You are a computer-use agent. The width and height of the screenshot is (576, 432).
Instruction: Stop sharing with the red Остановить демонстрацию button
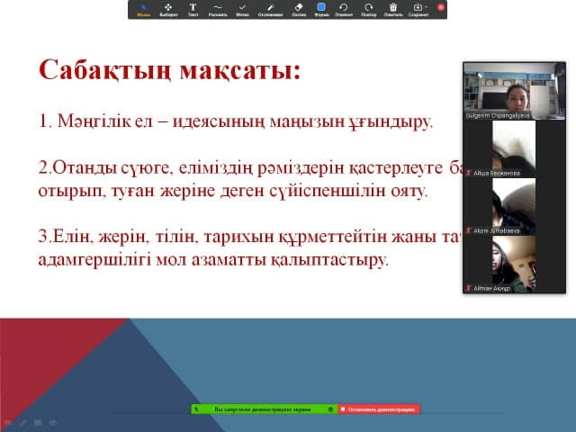coord(378,409)
